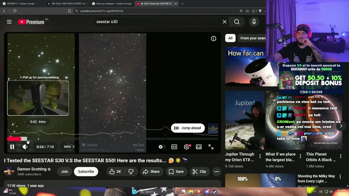The width and height of the screenshot is (349, 196).
Task: Open Discord from taskbar
Action: 207,192
